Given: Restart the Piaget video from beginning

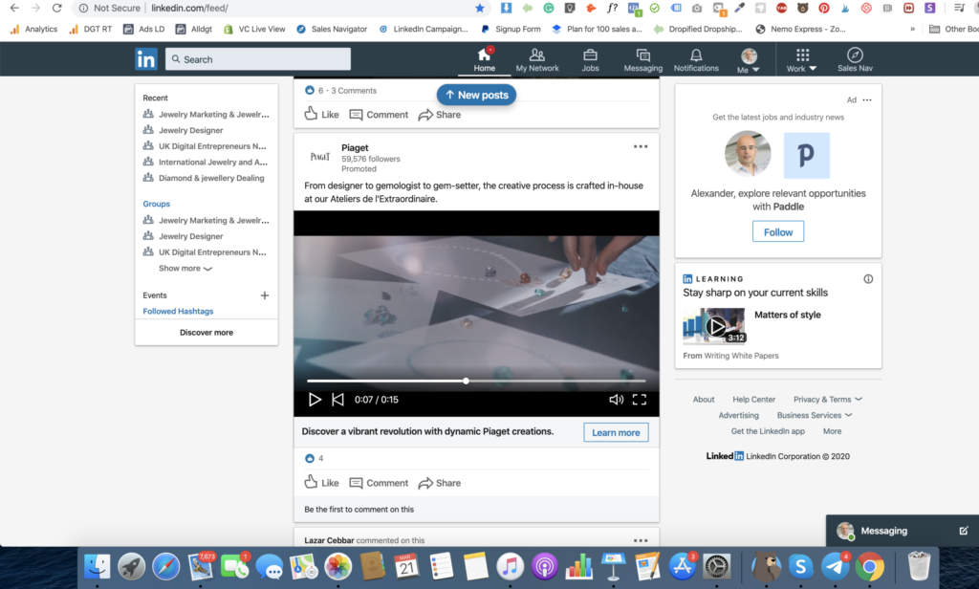Looking at the screenshot, I should click(x=337, y=400).
